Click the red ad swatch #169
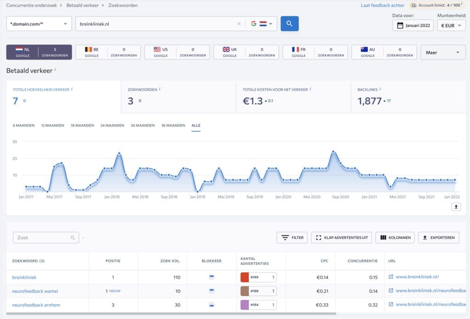 click(x=245, y=277)
